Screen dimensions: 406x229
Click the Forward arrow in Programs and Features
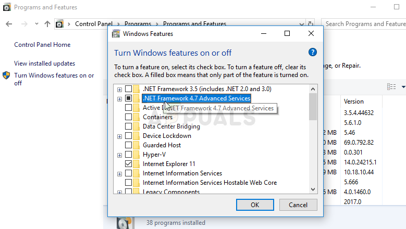pyautogui.click(x=24, y=24)
